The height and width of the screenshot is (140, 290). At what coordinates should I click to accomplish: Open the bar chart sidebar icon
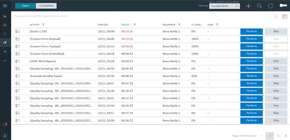[5, 16]
